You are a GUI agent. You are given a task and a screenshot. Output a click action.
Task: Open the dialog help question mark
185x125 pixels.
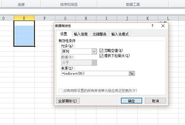coord(152,26)
